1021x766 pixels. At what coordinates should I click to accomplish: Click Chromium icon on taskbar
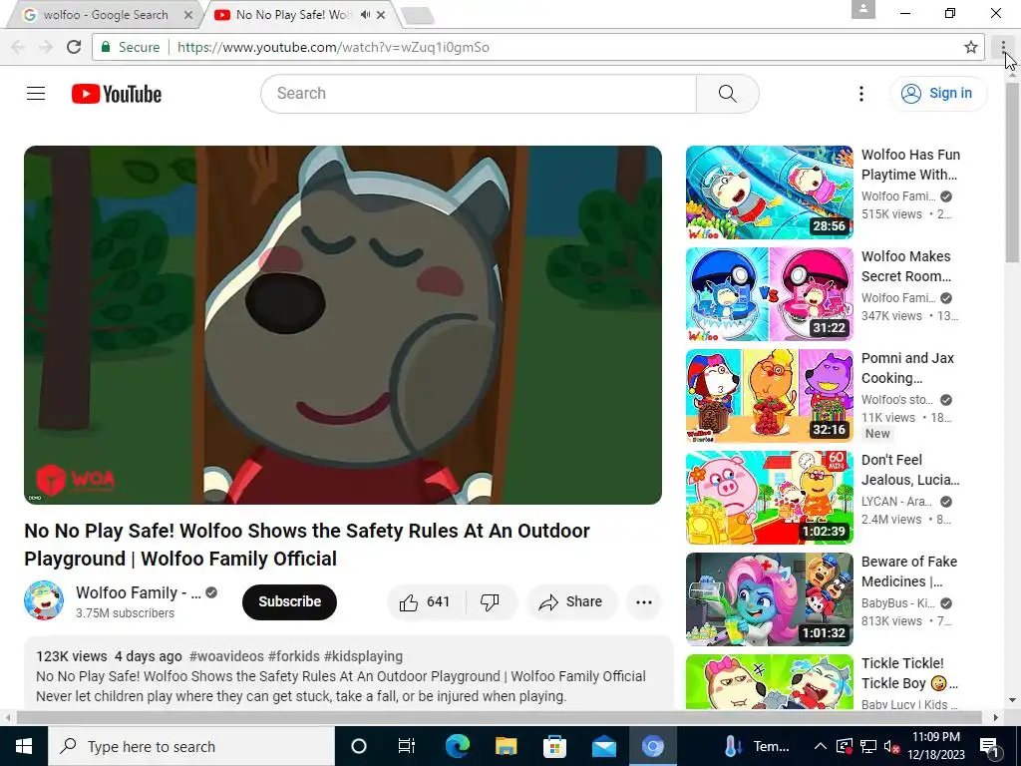652,746
